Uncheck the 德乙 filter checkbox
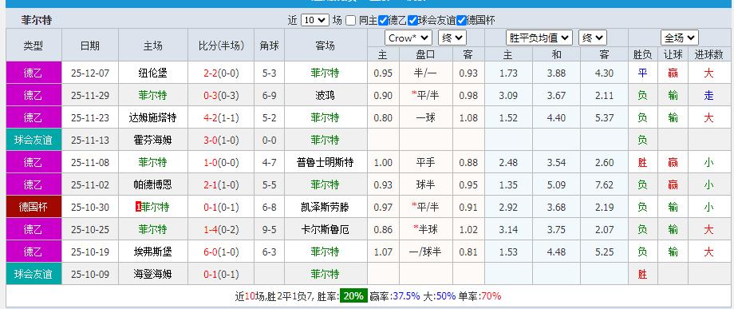Image resolution: width=734 pixels, height=309 pixels. coord(383,20)
